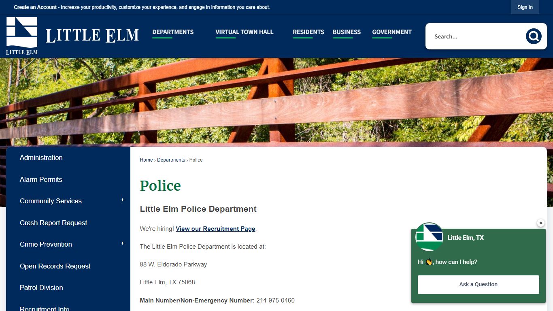Open the Crash Report Request link
Viewport: 553px width, 311px height.
pyautogui.click(x=53, y=223)
